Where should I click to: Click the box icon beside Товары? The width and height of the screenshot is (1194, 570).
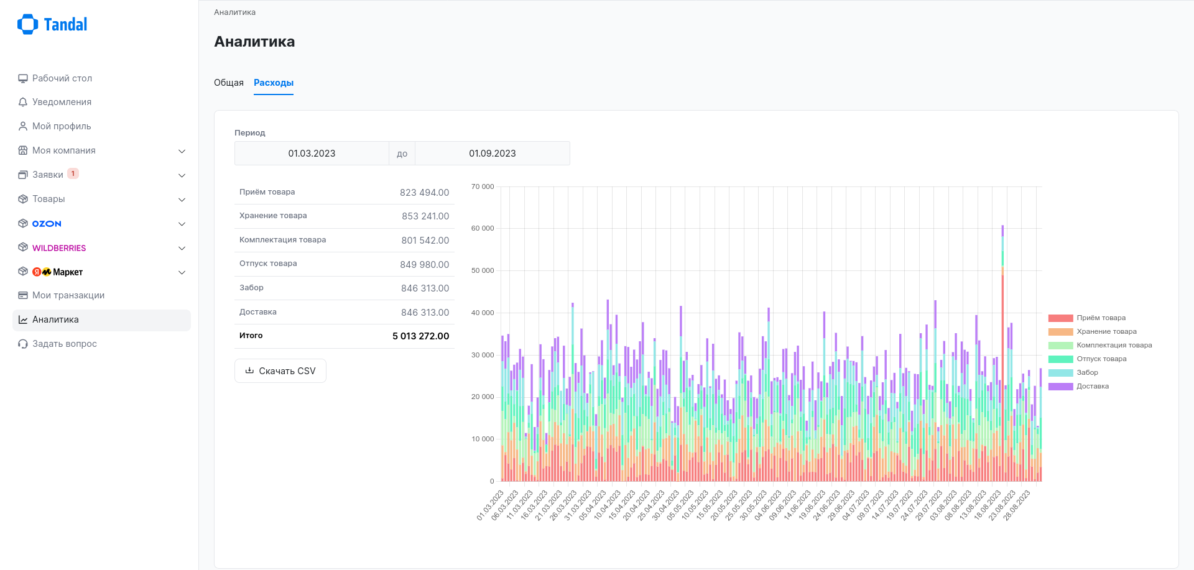coord(23,199)
